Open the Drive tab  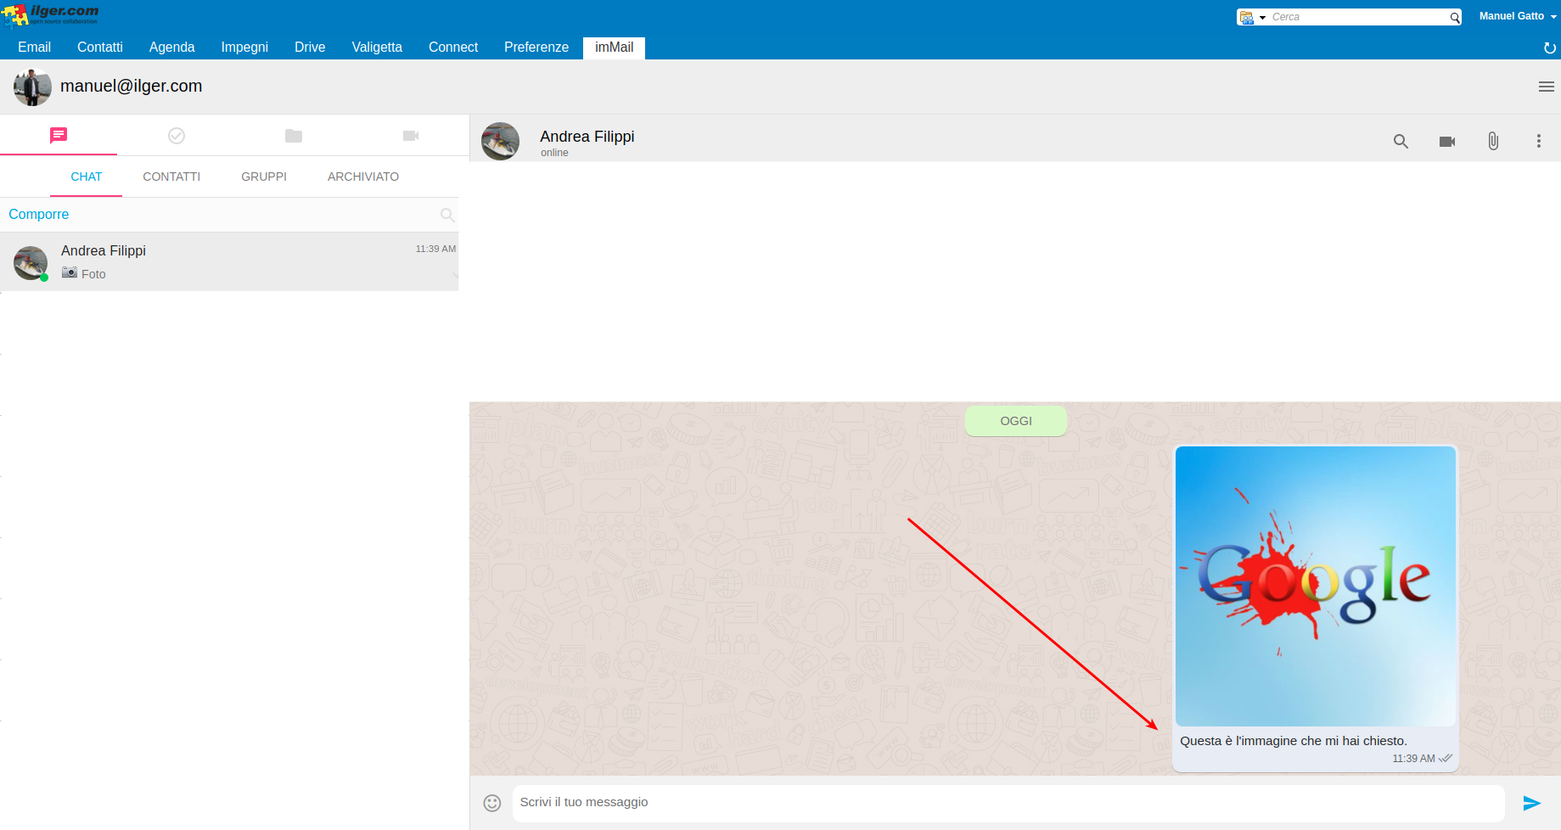coord(310,48)
